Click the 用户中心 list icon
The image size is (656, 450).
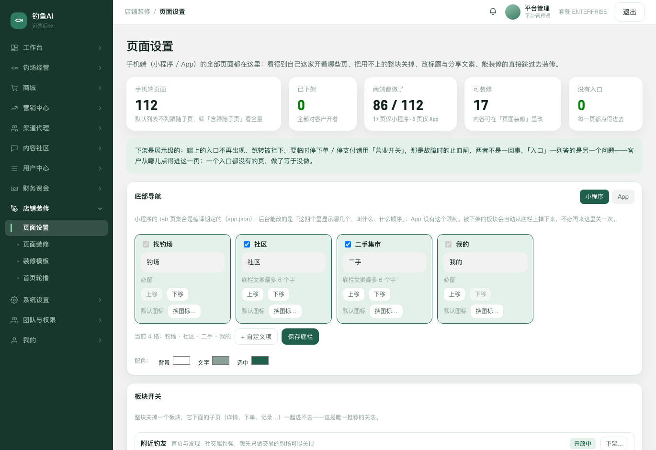[x=14, y=169]
